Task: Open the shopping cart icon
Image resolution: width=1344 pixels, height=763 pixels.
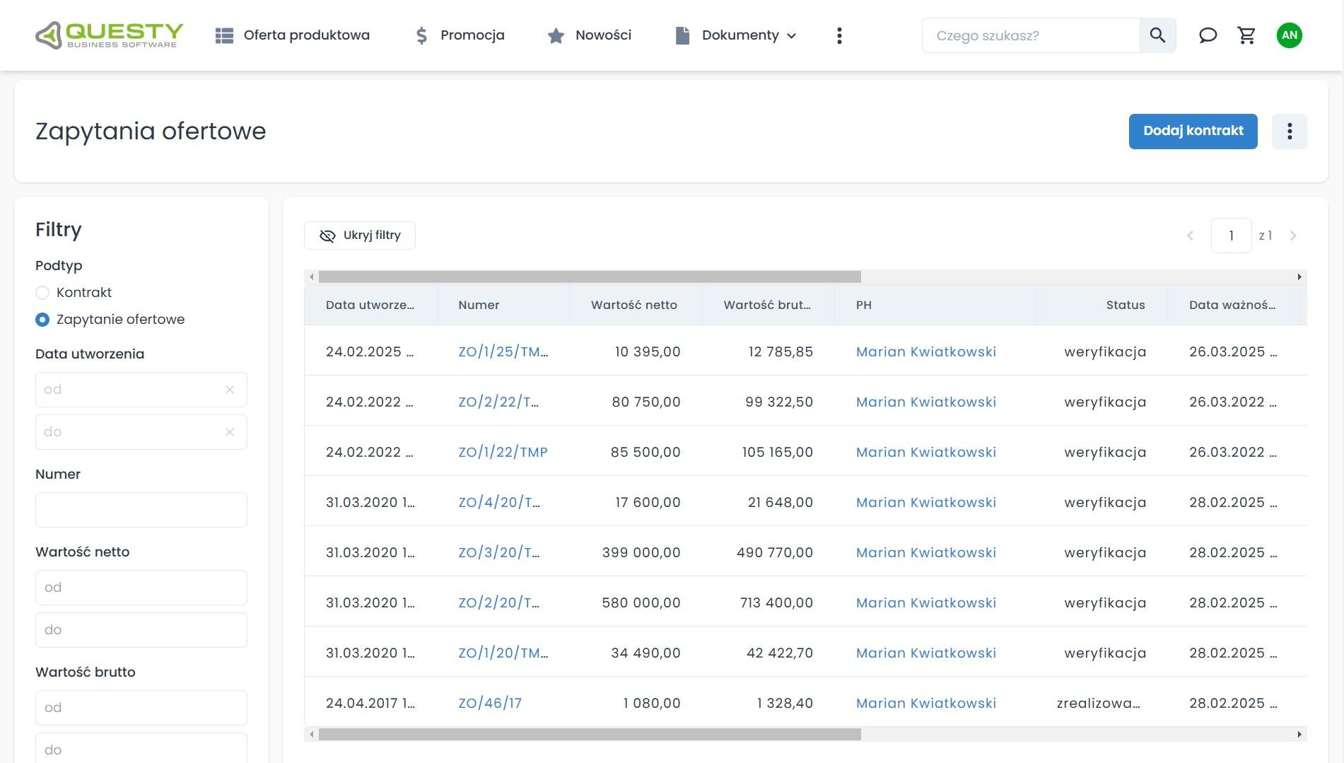Action: pos(1246,35)
